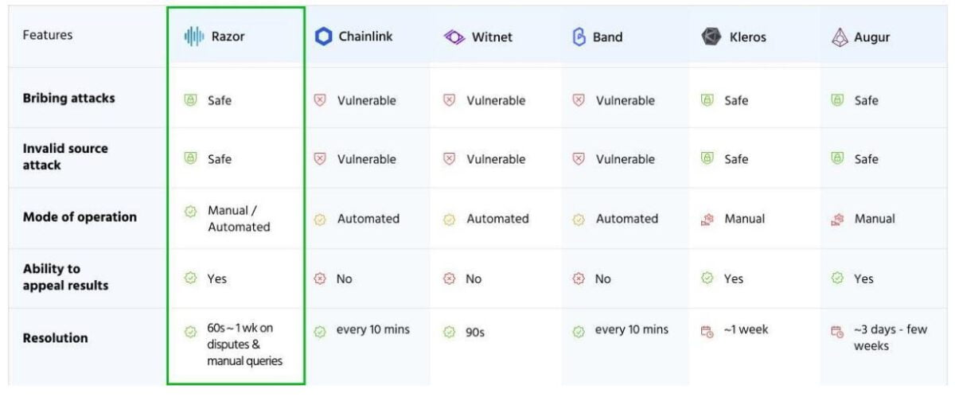This screenshot has height=397, width=955.
Task: Click Witnet's 90s resolution value
Action: [x=475, y=332]
